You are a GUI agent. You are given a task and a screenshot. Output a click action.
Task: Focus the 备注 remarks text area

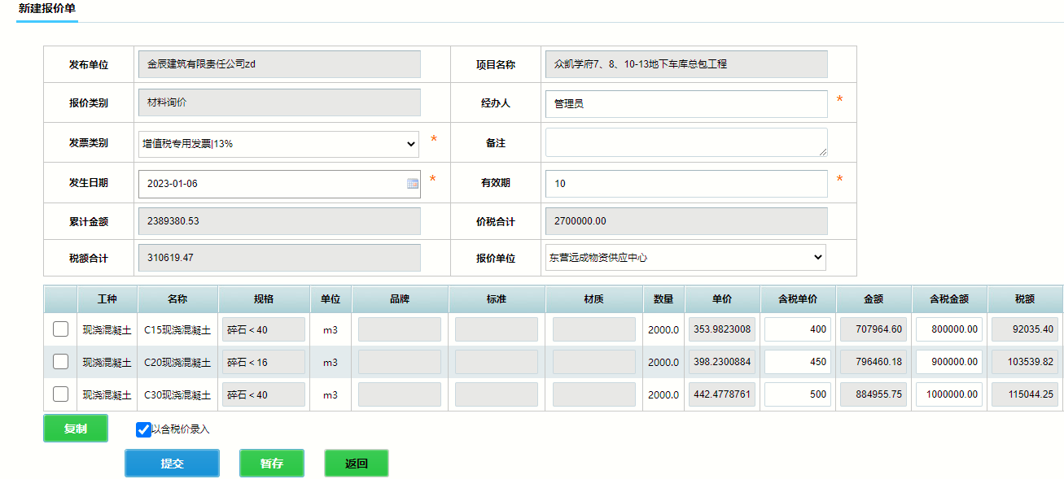click(685, 142)
